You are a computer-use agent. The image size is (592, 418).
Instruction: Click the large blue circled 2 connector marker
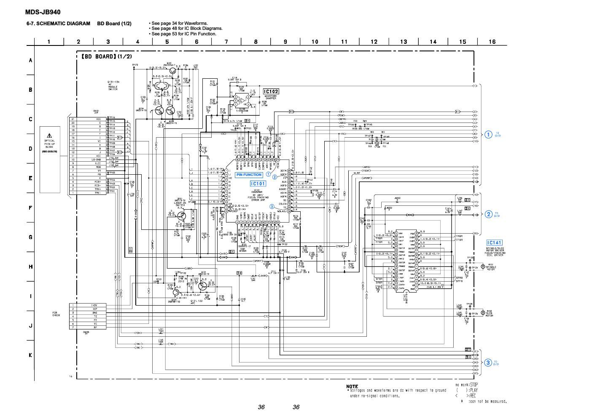(488, 214)
